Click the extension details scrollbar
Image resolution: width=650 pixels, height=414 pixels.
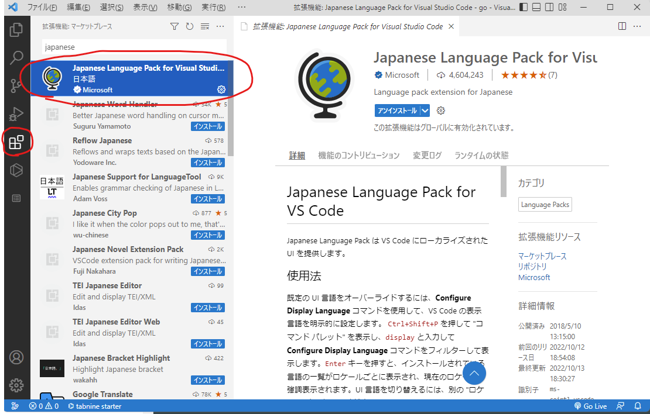pos(503,181)
